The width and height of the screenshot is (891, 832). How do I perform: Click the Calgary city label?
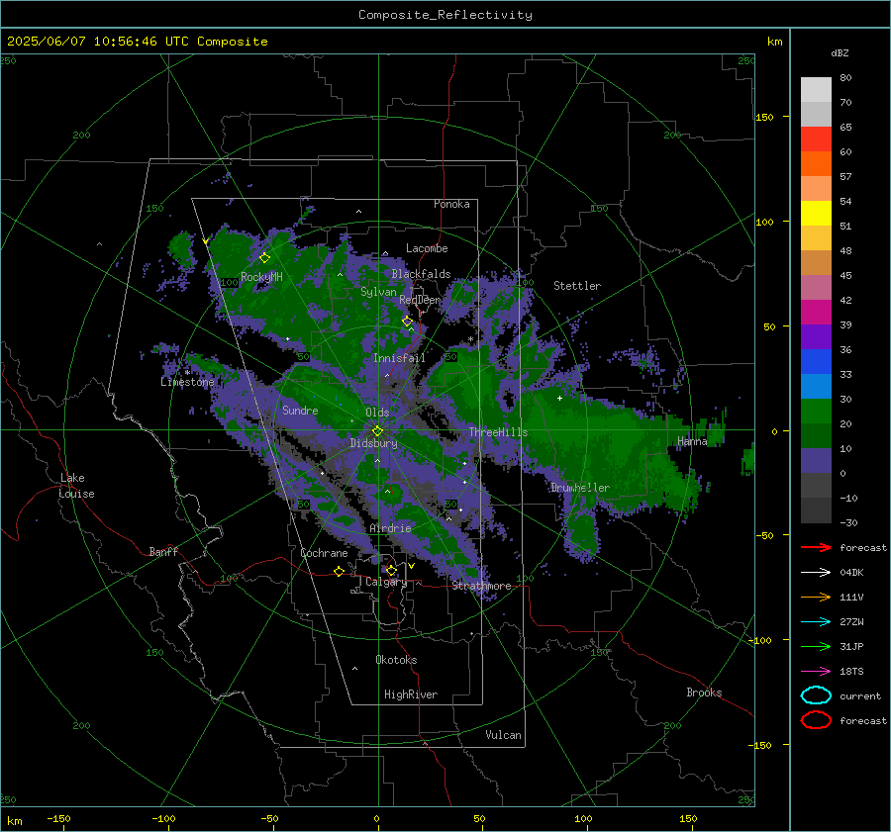[x=386, y=582]
